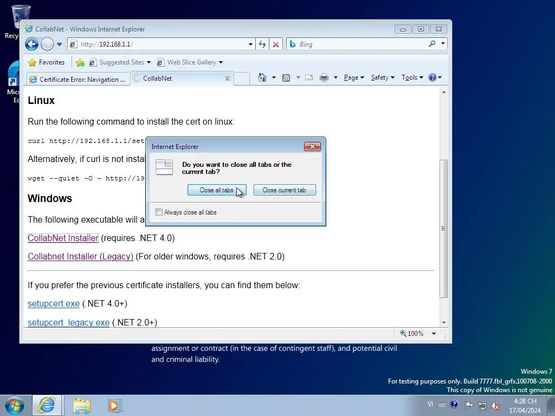Open the zoom level dropdown arrow

pyautogui.click(x=434, y=333)
